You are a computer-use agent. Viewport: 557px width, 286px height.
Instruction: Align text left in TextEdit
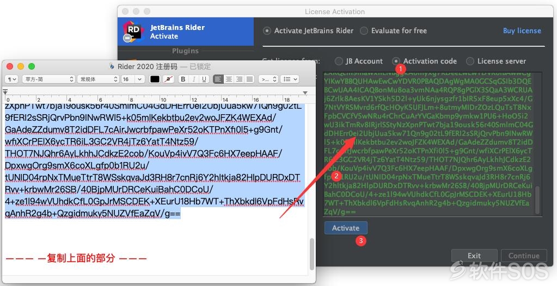tap(218, 79)
